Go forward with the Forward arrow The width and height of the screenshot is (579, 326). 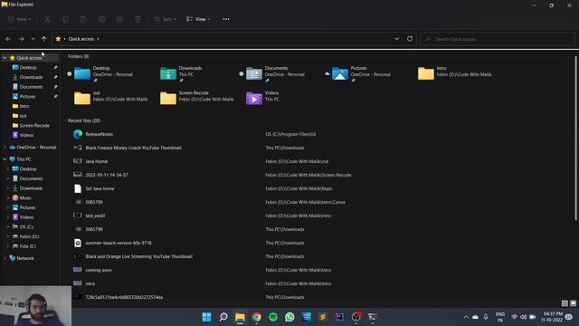pyautogui.click(x=21, y=39)
